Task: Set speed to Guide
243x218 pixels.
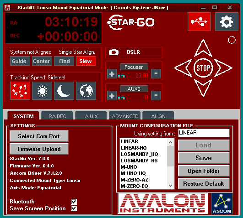Action: coord(20,61)
